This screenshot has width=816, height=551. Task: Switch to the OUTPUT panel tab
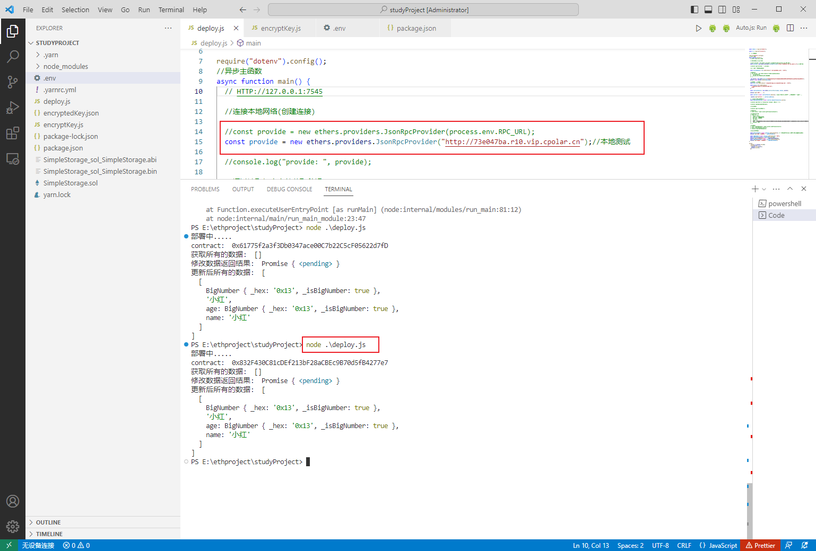243,189
